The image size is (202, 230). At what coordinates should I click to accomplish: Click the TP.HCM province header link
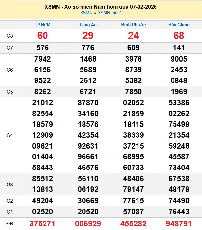click(43, 25)
